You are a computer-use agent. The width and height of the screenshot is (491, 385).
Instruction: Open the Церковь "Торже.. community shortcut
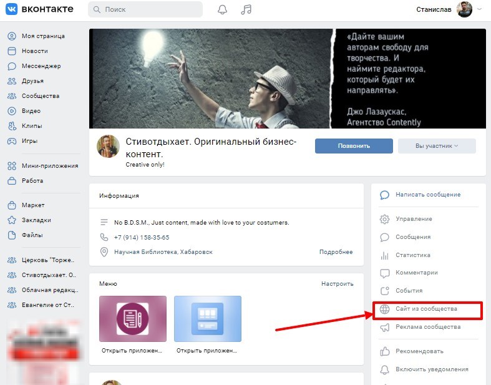click(x=48, y=260)
